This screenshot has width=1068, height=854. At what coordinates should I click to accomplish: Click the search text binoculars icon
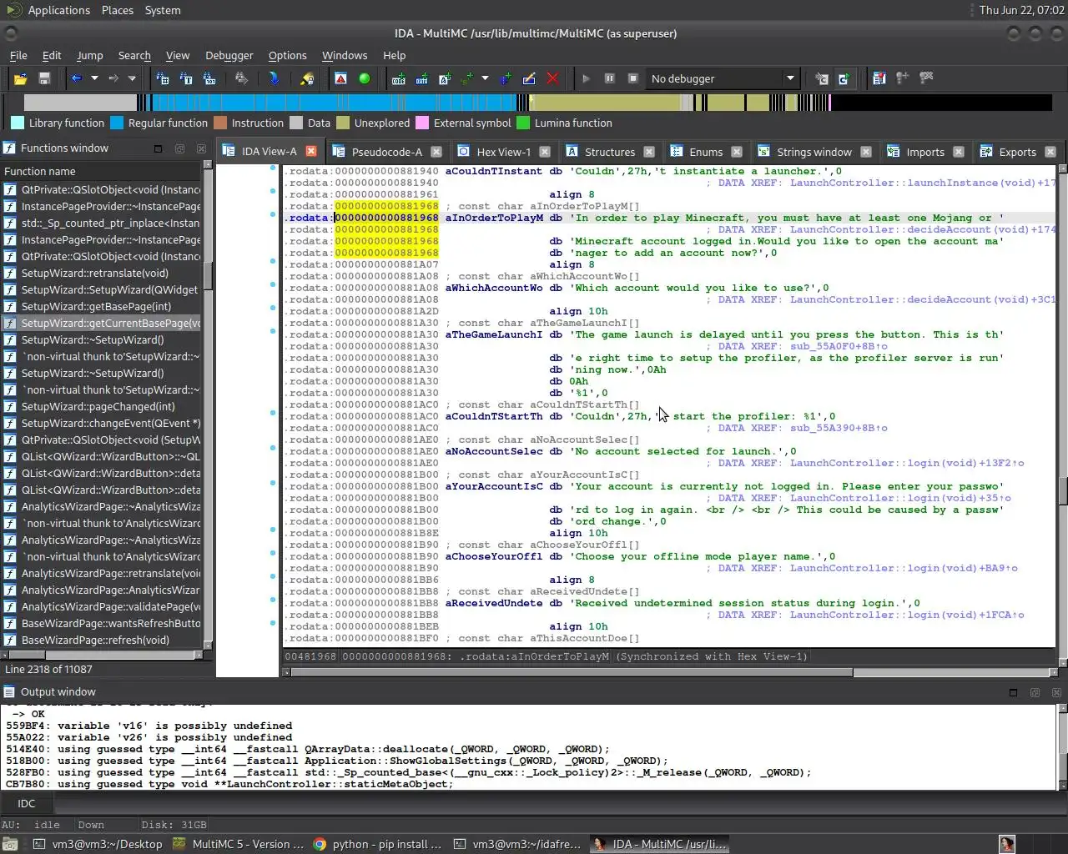[x=186, y=78]
